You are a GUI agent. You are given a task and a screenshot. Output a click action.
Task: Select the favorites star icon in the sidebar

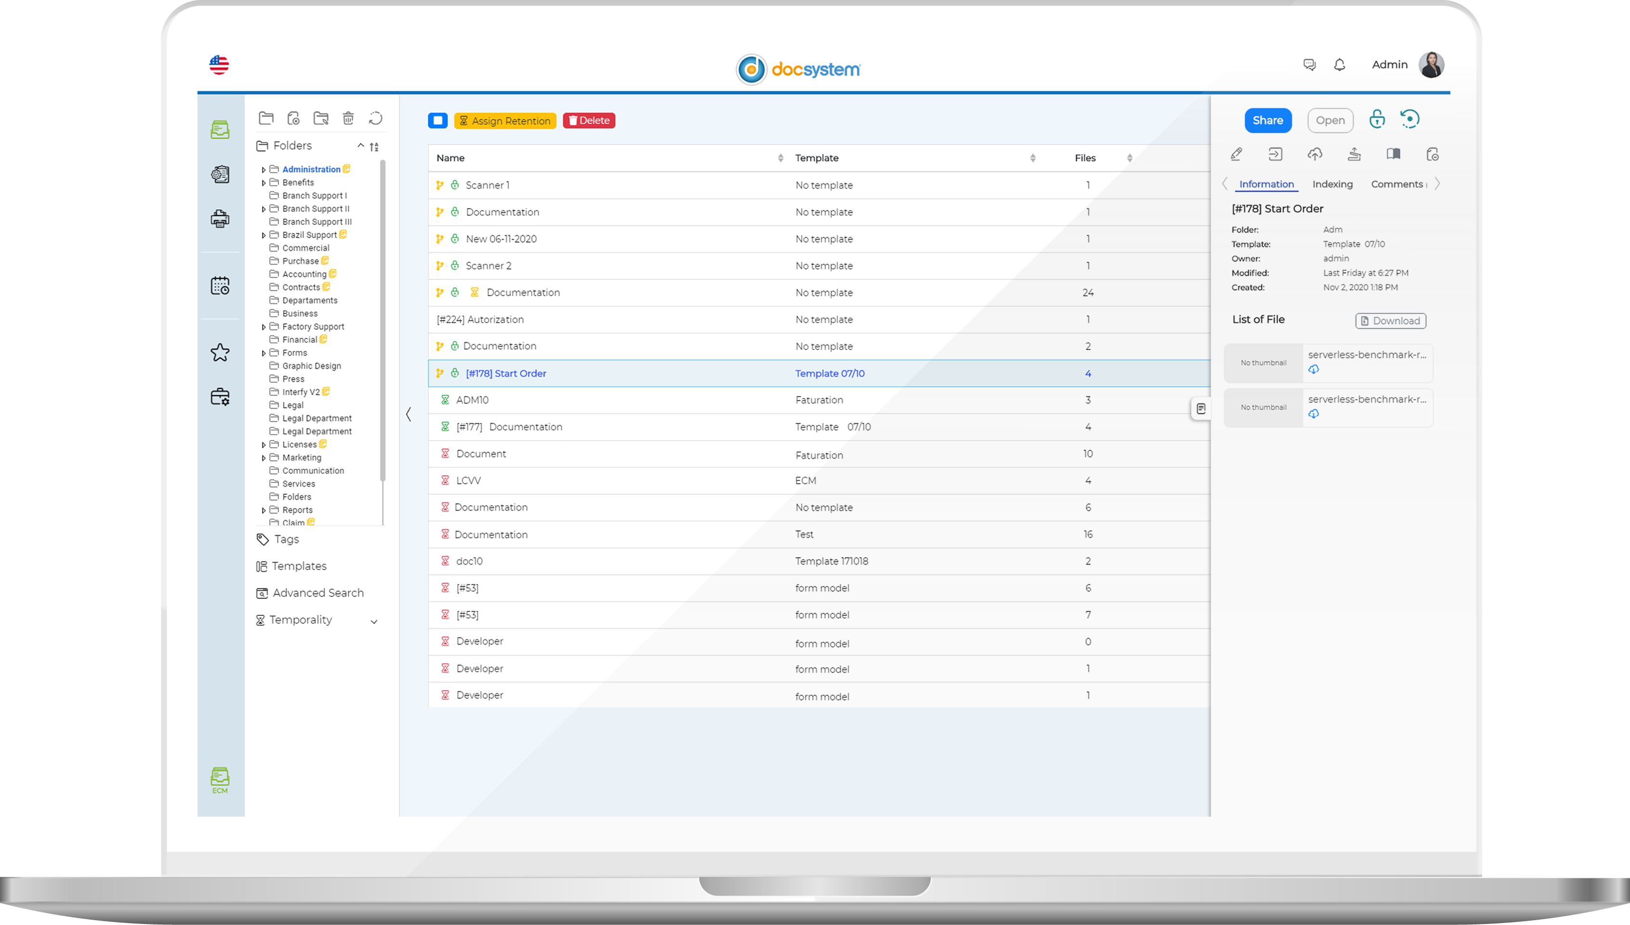(220, 352)
